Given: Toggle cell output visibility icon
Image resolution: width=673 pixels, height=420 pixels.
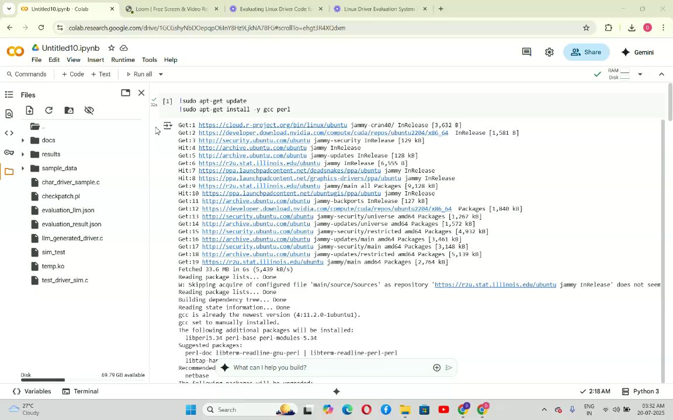Looking at the screenshot, I should [168, 125].
